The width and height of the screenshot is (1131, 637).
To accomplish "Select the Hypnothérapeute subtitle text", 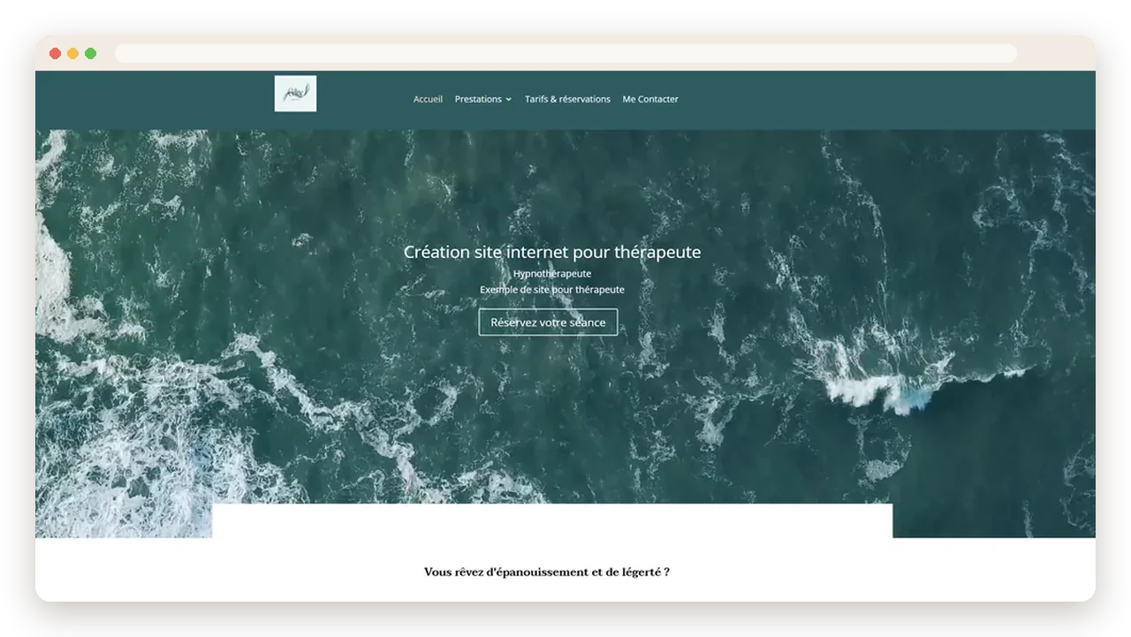I will [x=552, y=274].
